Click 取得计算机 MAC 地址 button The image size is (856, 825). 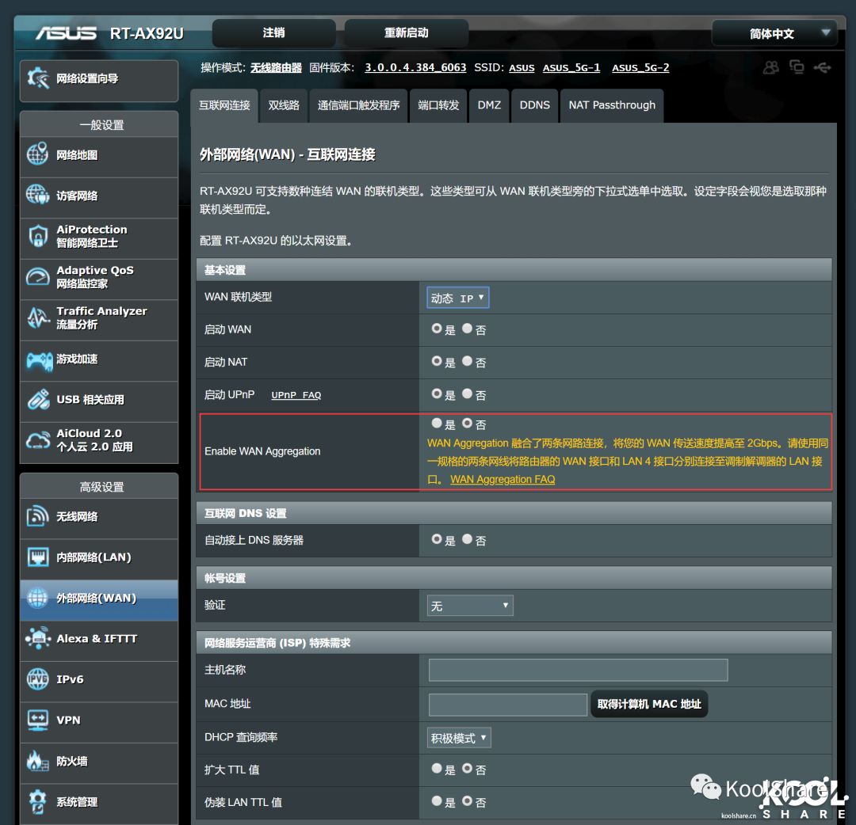coord(649,704)
